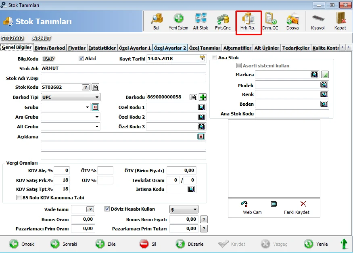
Task: Open the Kayıt Tarihi calendar picker
Action: (x=202, y=59)
